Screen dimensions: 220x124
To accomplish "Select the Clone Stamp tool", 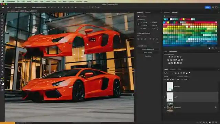I will click(2, 41).
